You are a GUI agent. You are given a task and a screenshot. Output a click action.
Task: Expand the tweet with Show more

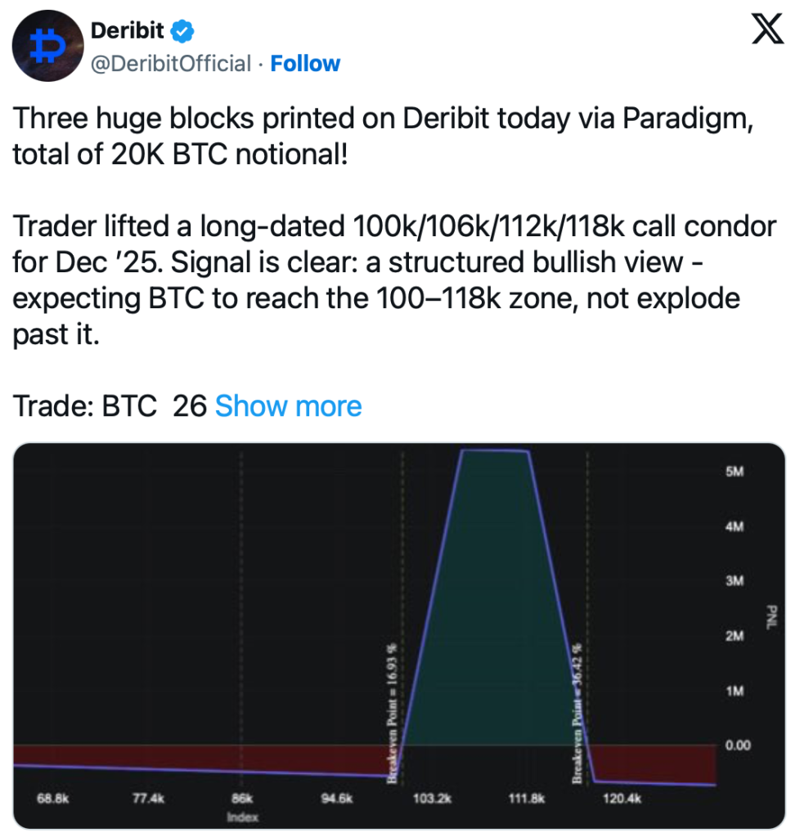click(288, 406)
